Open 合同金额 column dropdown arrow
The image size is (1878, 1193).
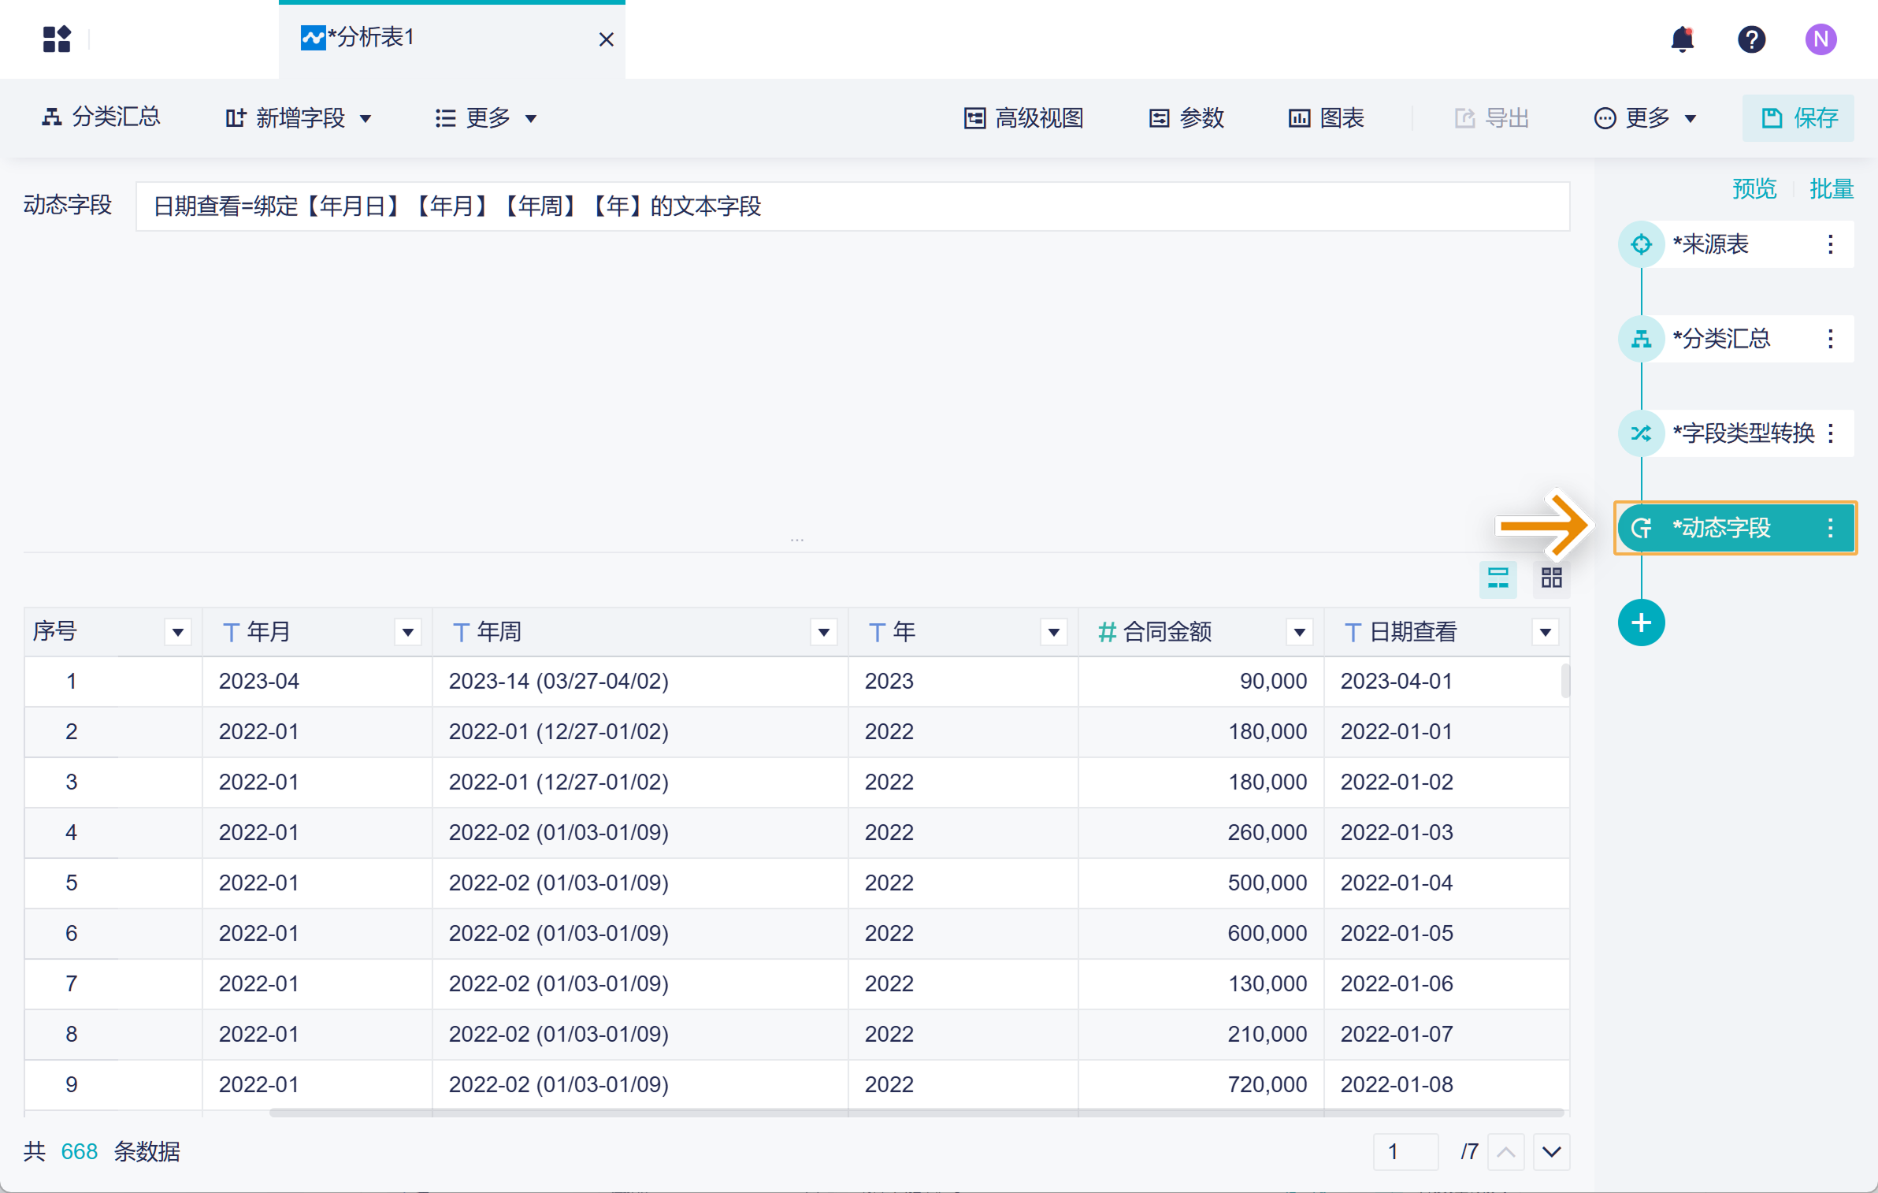pyautogui.click(x=1299, y=632)
